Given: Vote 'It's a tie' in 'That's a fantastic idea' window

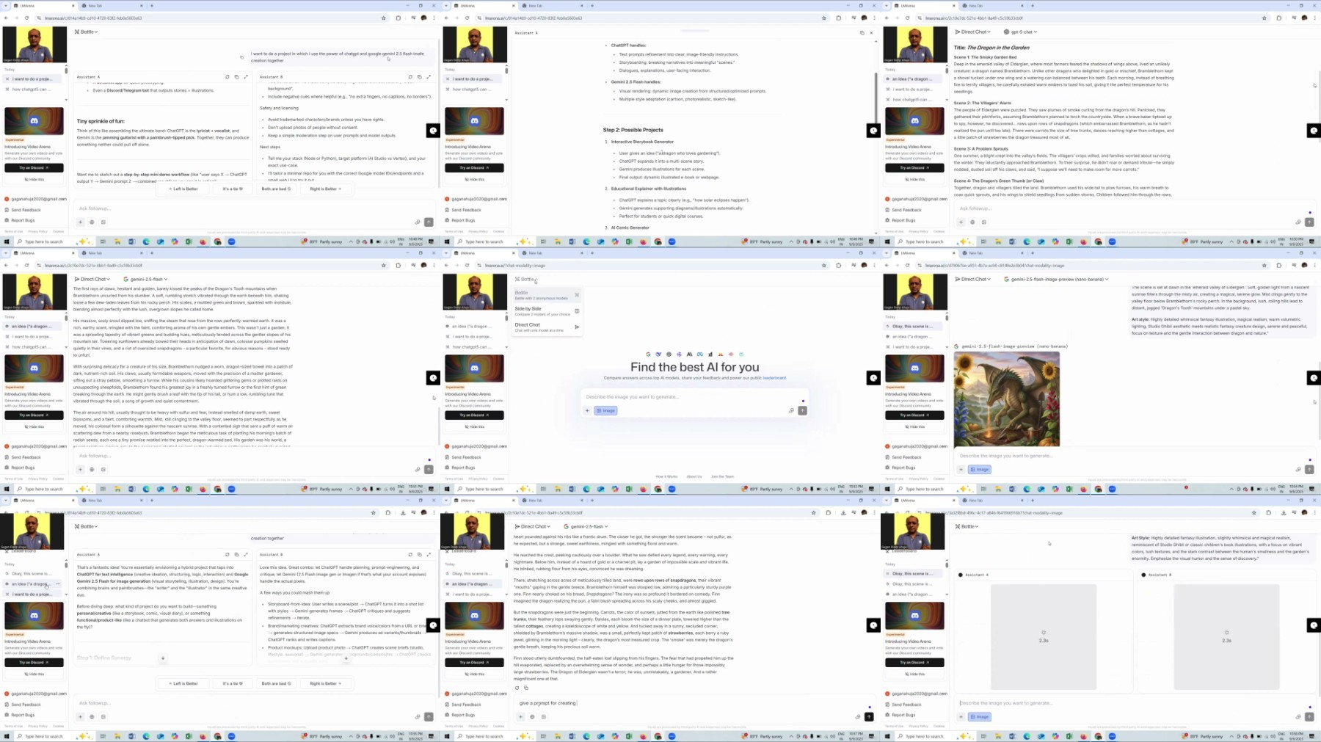Looking at the screenshot, I should click(232, 683).
